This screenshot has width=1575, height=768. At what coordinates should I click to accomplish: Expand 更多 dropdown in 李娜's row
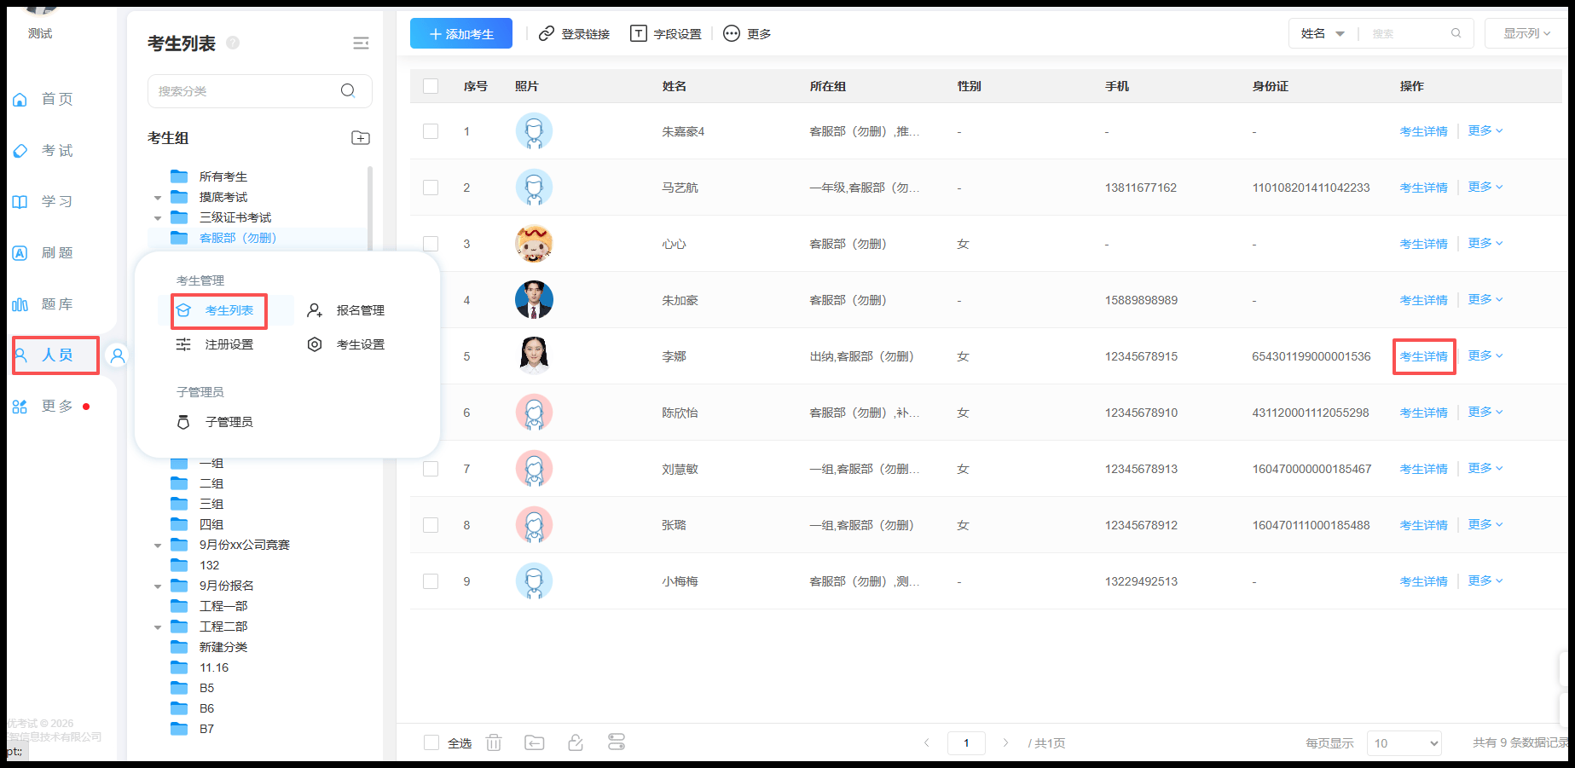pos(1485,355)
